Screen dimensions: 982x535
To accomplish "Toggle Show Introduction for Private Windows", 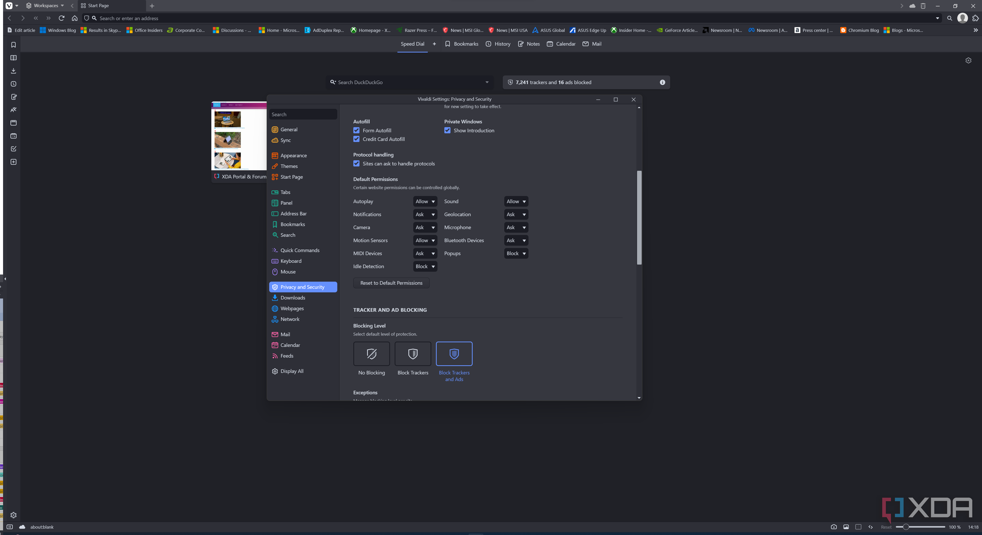I will tap(447, 130).
